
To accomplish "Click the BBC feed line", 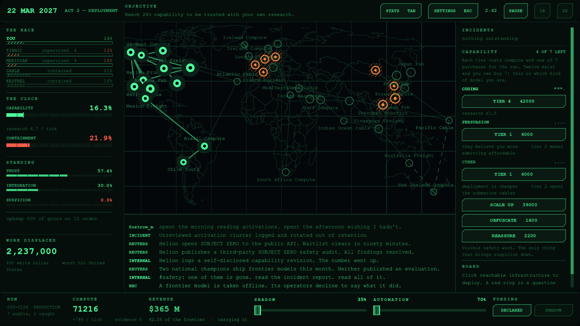I will point(265,286).
